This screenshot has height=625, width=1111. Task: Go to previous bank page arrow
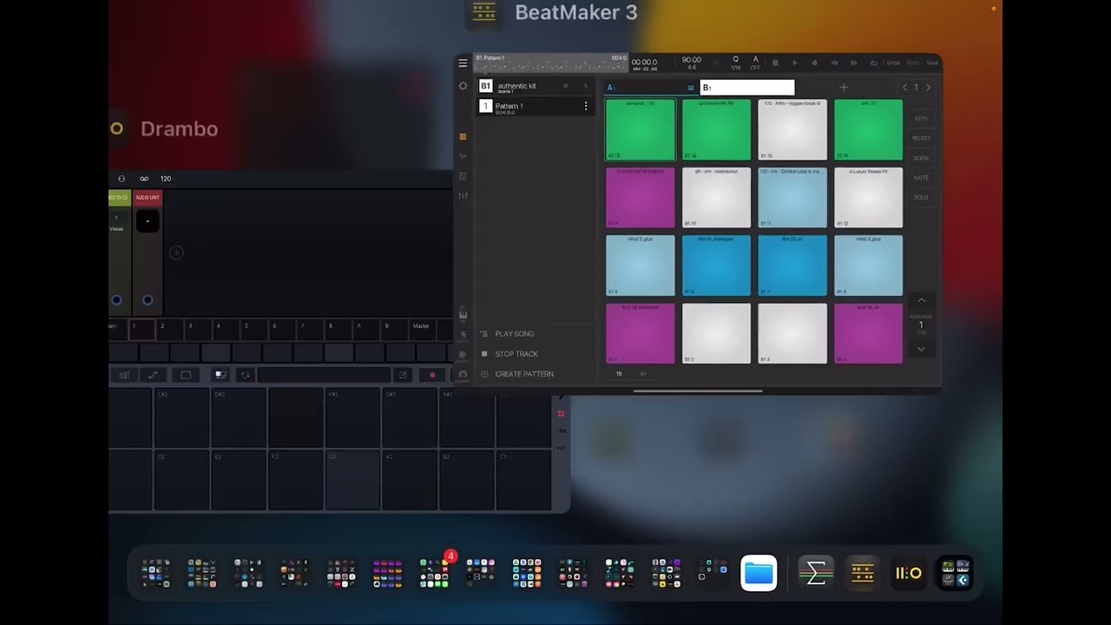coord(904,88)
